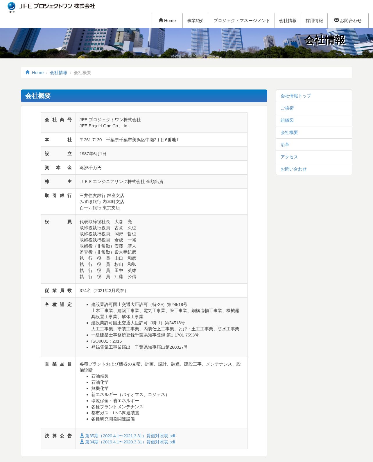Open the 採用情報 menu item

(314, 21)
